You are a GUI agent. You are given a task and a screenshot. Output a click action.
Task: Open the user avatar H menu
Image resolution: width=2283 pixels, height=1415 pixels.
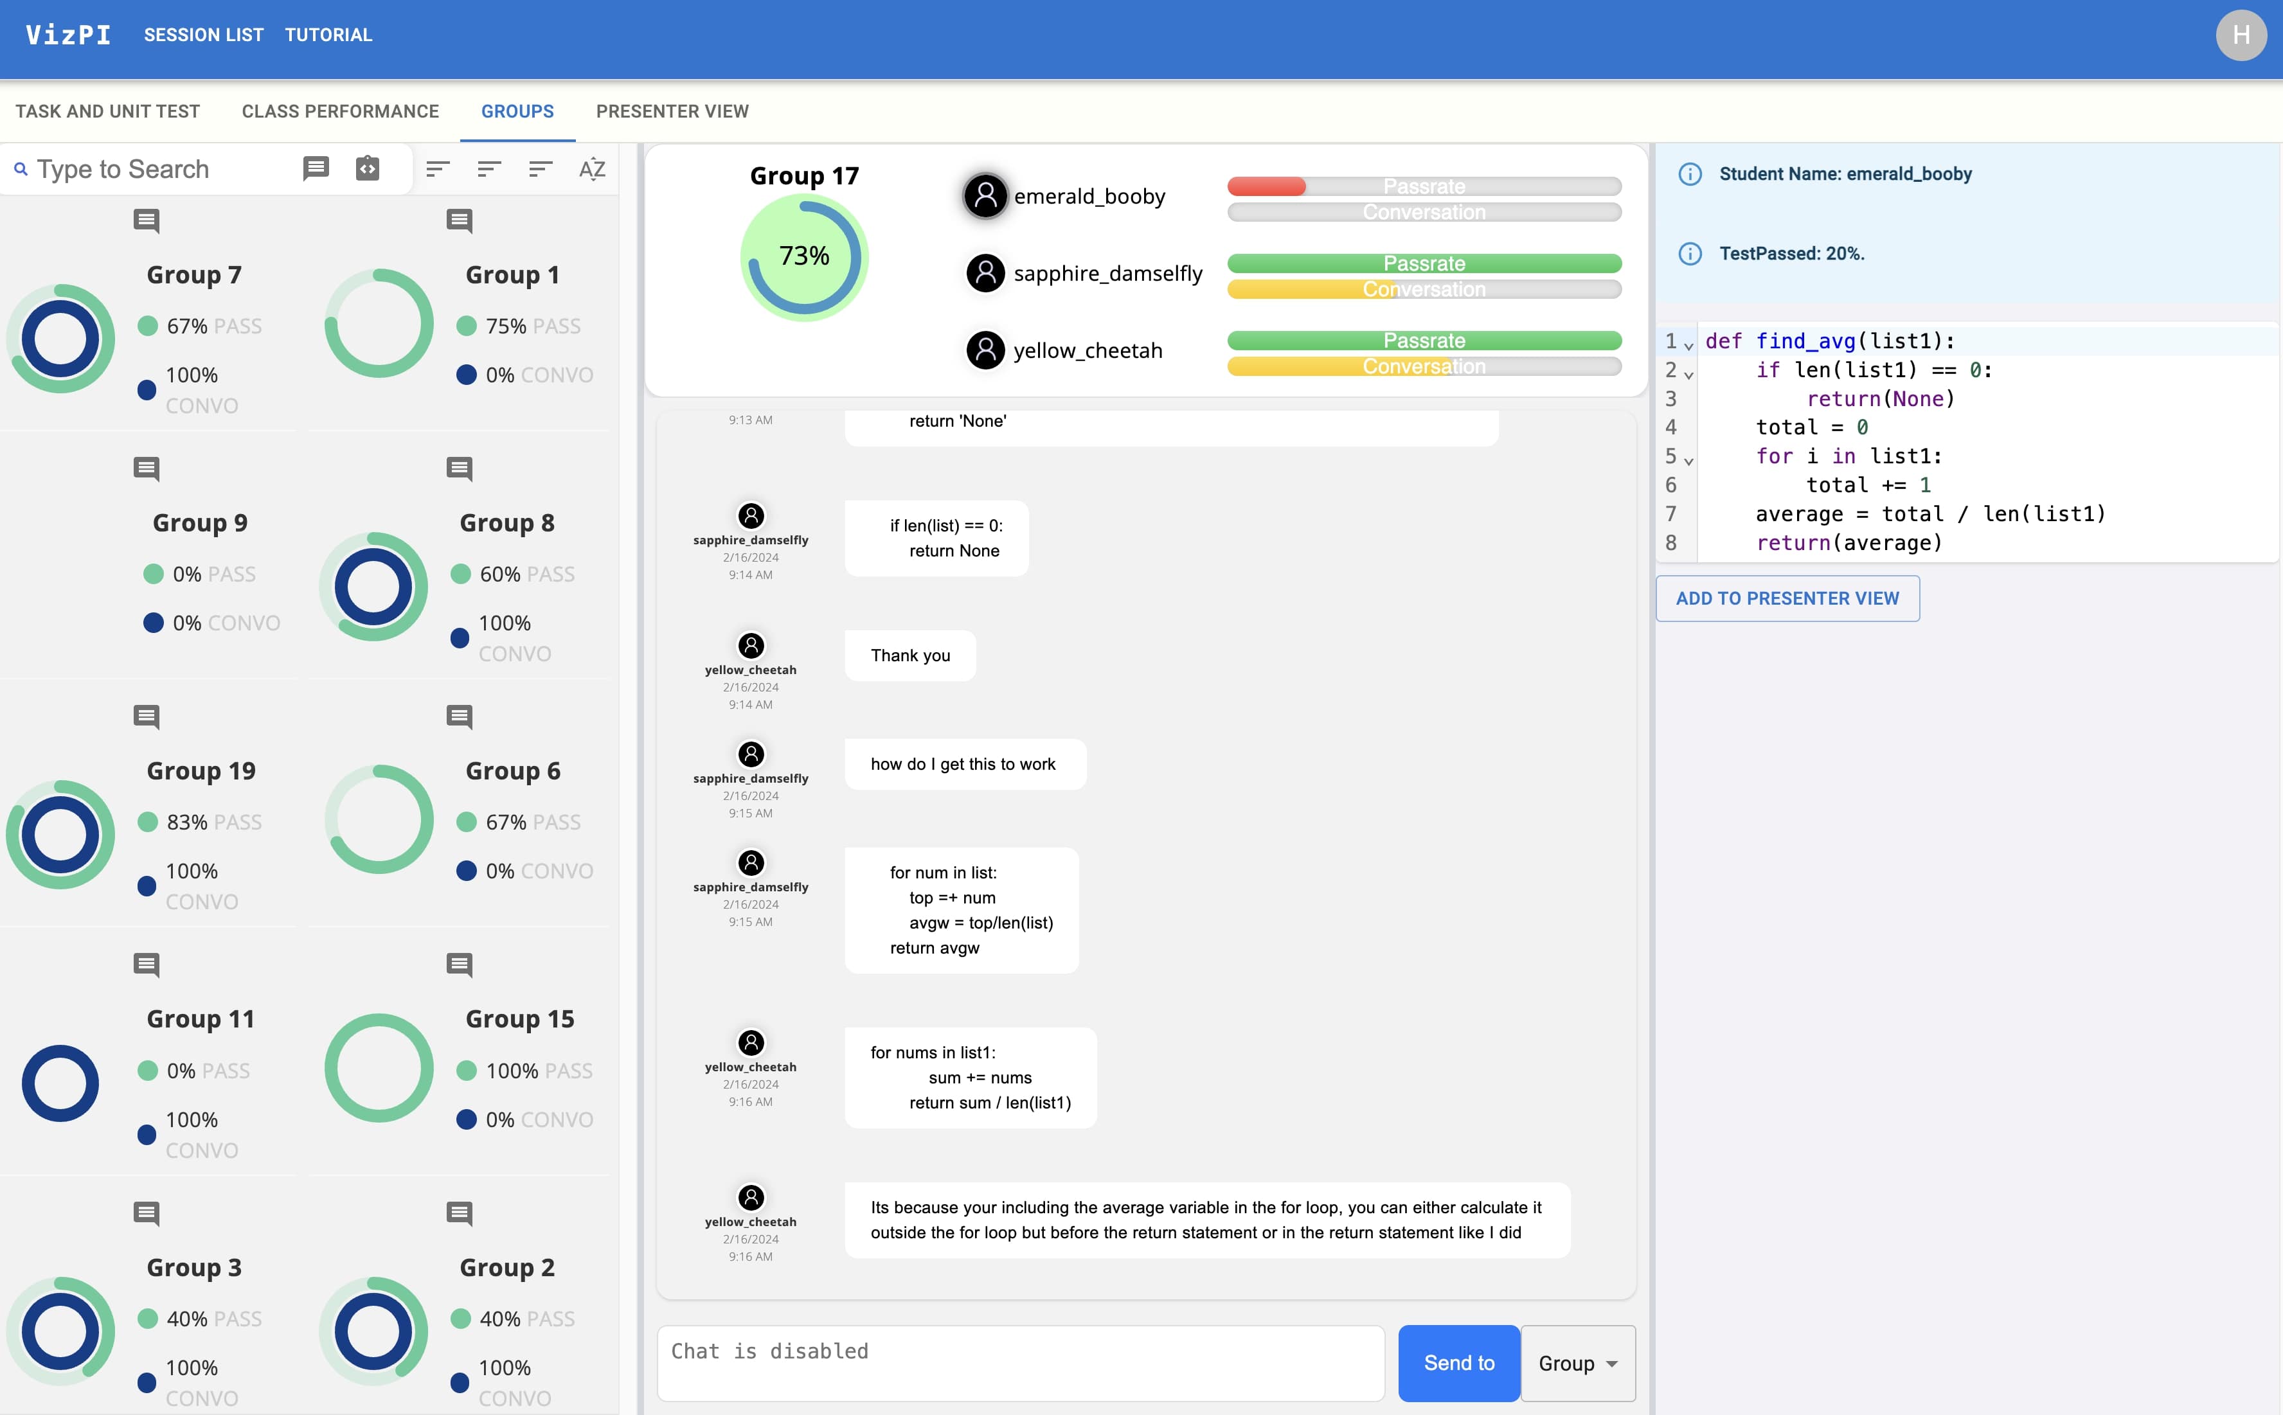click(x=2241, y=35)
